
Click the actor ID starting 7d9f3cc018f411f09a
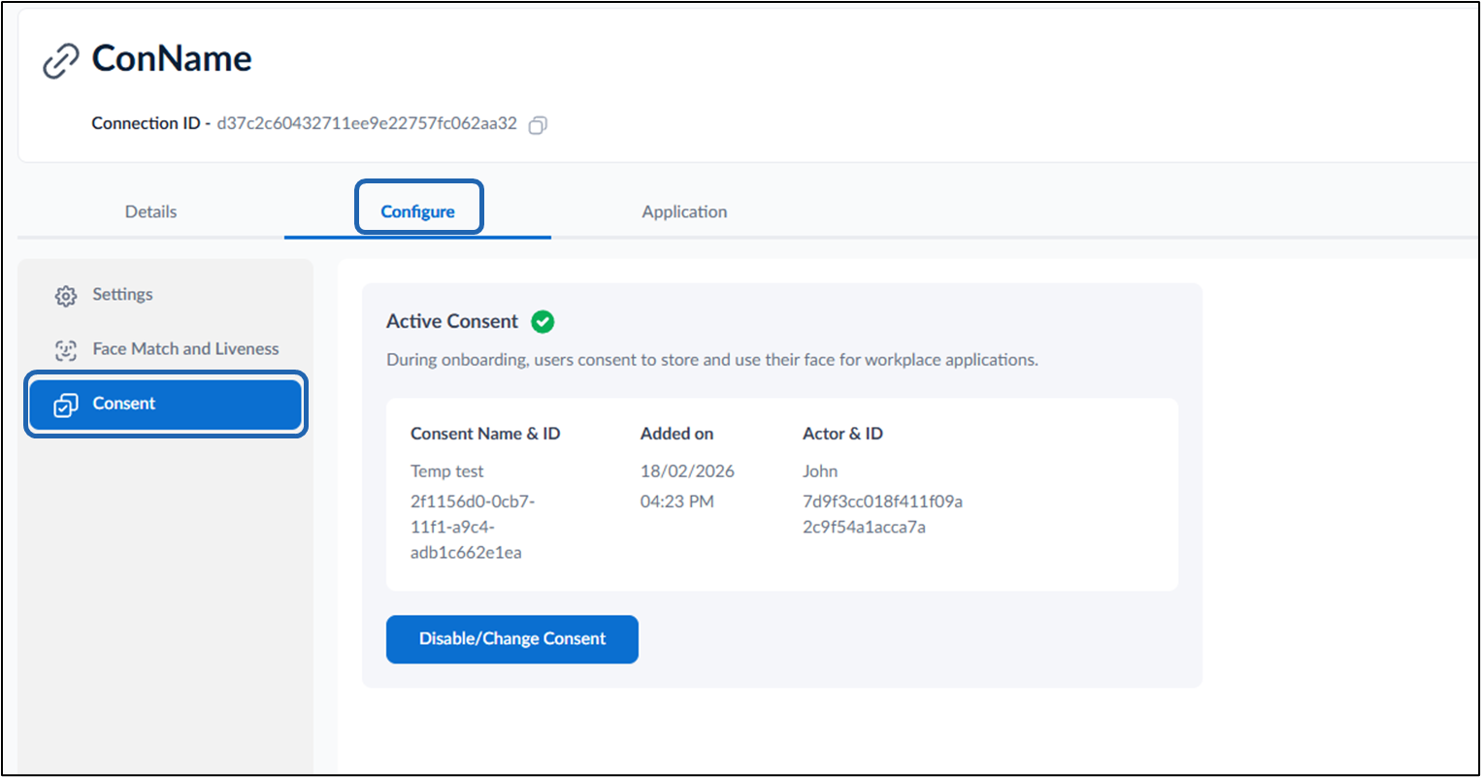click(x=882, y=515)
